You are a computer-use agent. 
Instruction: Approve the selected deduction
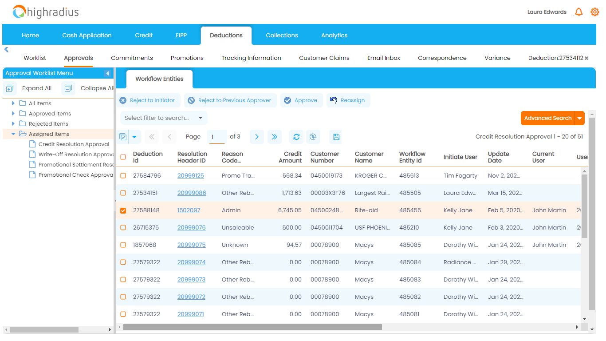click(x=302, y=100)
